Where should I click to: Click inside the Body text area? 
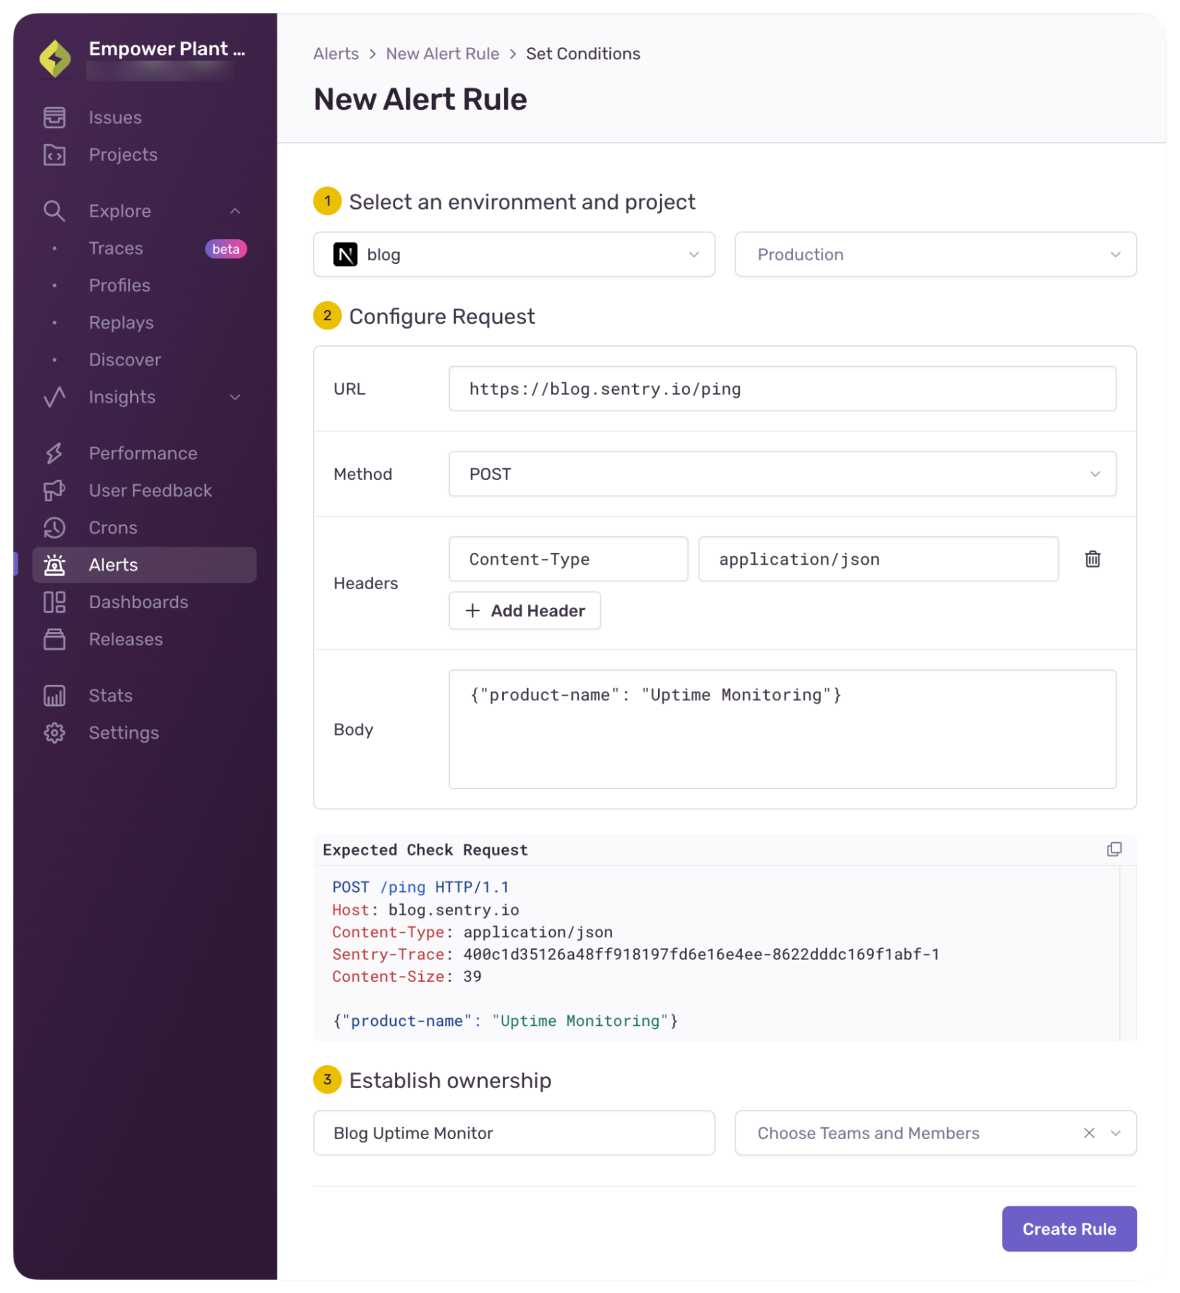pyautogui.click(x=783, y=730)
